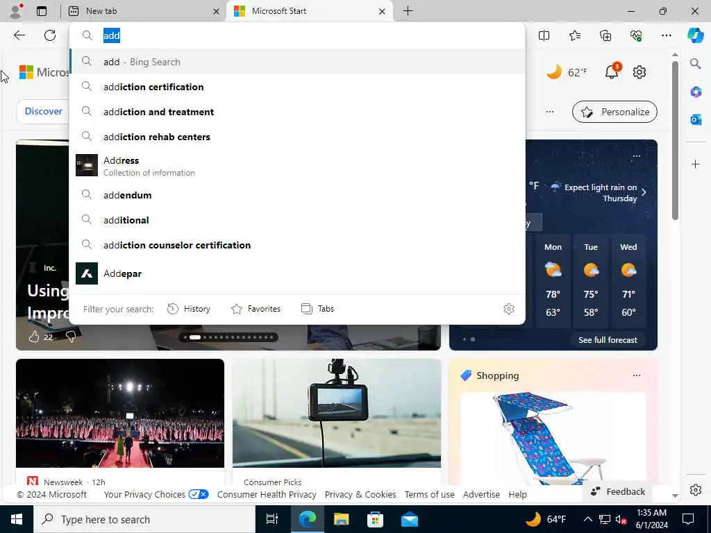This screenshot has width=711, height=533.
Task: Open sidebar settings gear at bottom
Action: 696,490
